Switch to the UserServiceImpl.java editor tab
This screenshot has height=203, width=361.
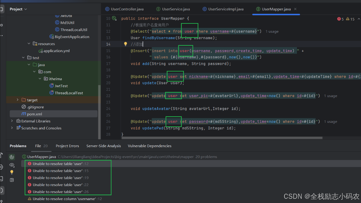pos(223,9)
